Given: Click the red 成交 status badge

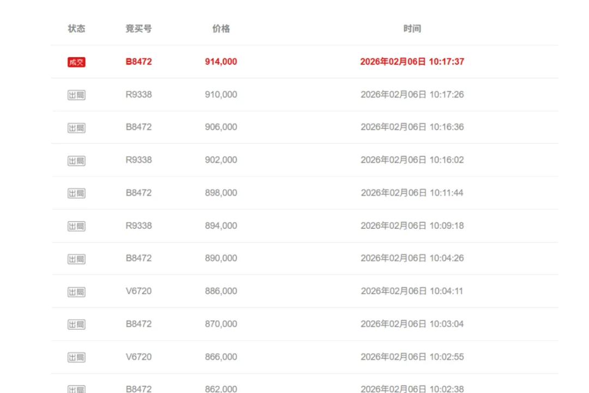Looking at the screenshot, I should [x=76, y=62].
